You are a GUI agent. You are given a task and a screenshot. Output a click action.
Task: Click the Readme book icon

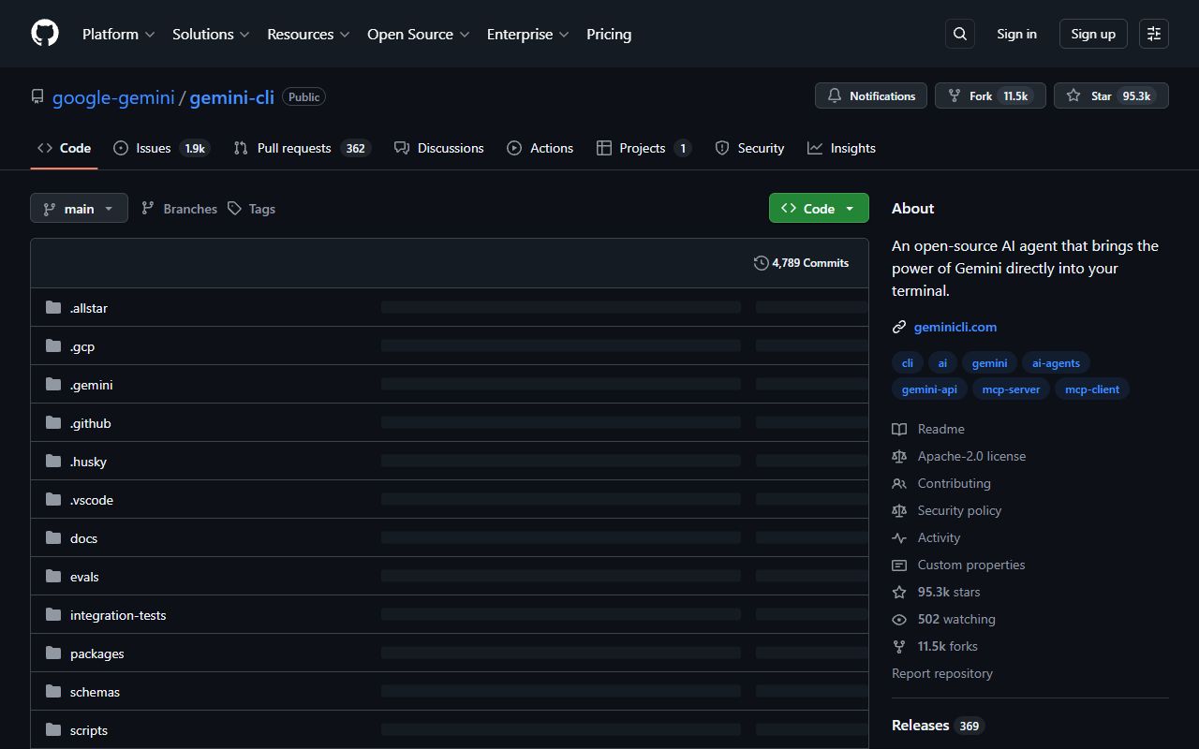coord(899,429)
